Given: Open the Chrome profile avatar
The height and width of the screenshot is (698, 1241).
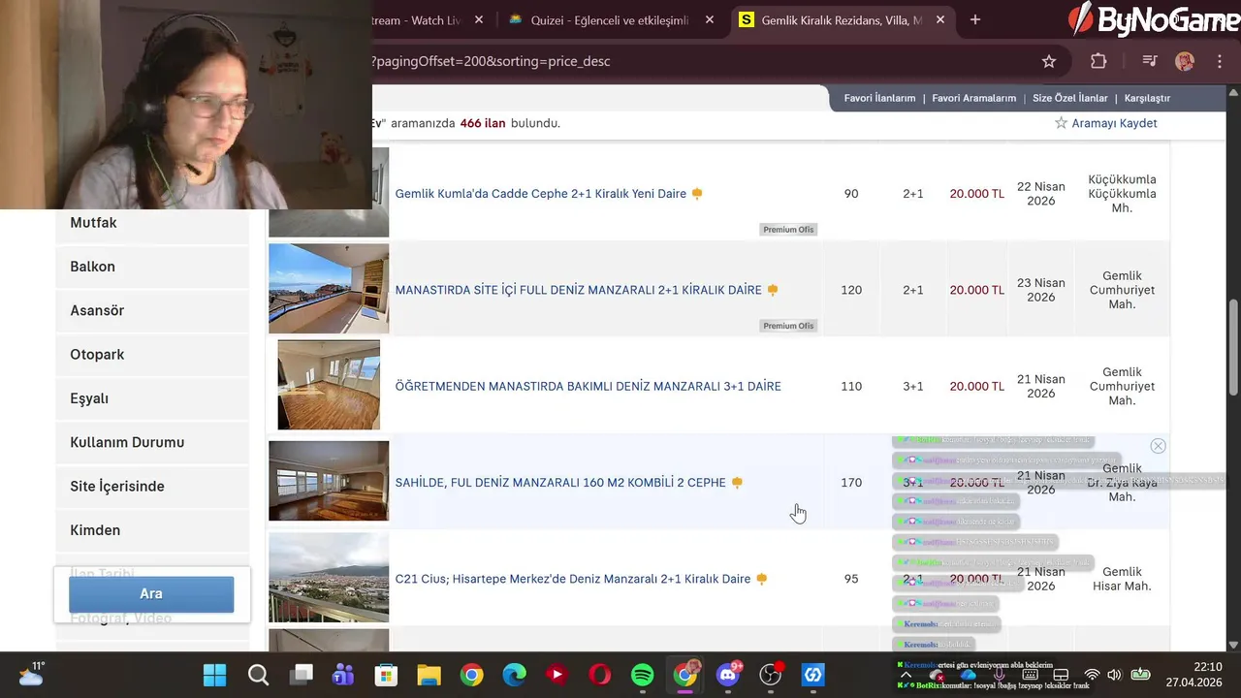Looking at the screenshot, I should [1185, 61].
